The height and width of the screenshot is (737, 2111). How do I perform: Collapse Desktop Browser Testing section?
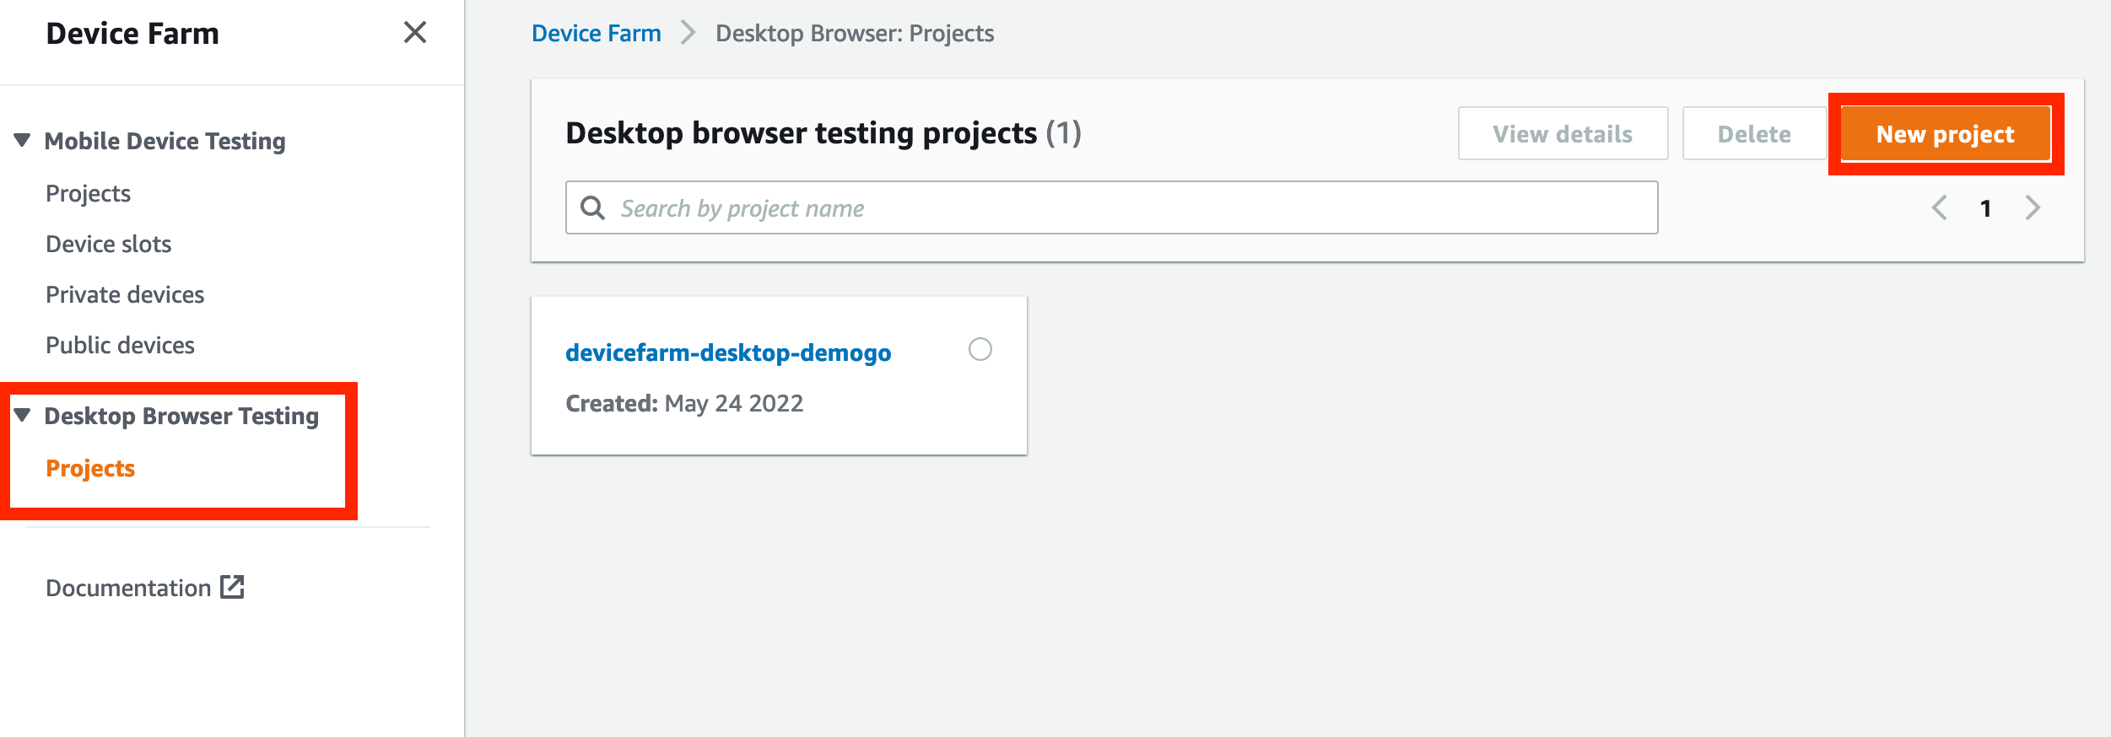23,415
